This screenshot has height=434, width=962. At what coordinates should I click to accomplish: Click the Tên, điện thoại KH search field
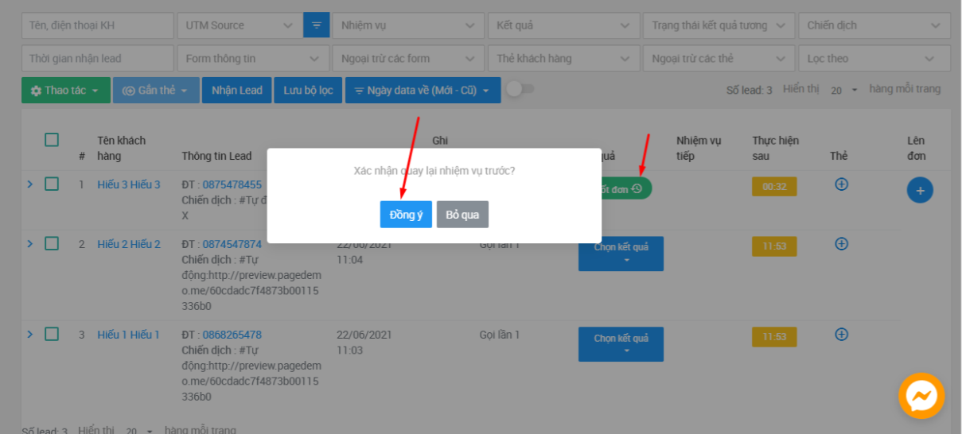(97, 25)
